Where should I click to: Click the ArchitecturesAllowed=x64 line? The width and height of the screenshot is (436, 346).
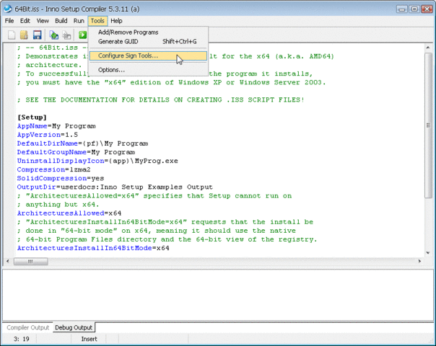pos(69,213)
